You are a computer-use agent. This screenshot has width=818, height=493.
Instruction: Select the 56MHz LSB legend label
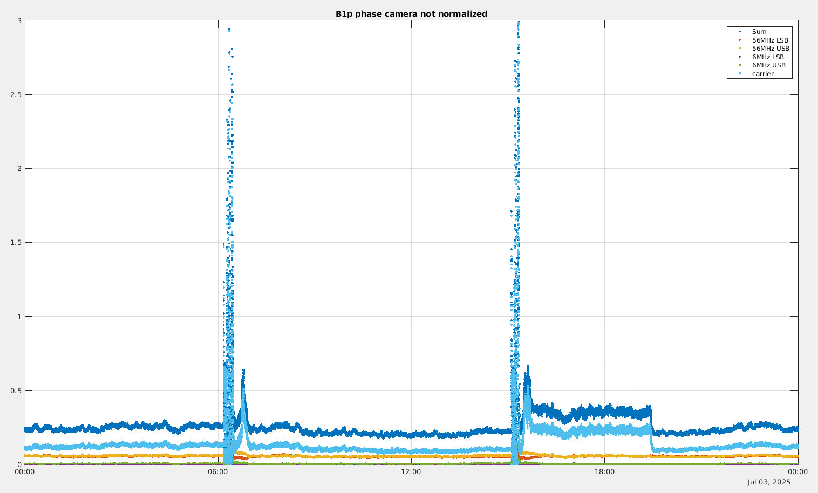(770, 40)
